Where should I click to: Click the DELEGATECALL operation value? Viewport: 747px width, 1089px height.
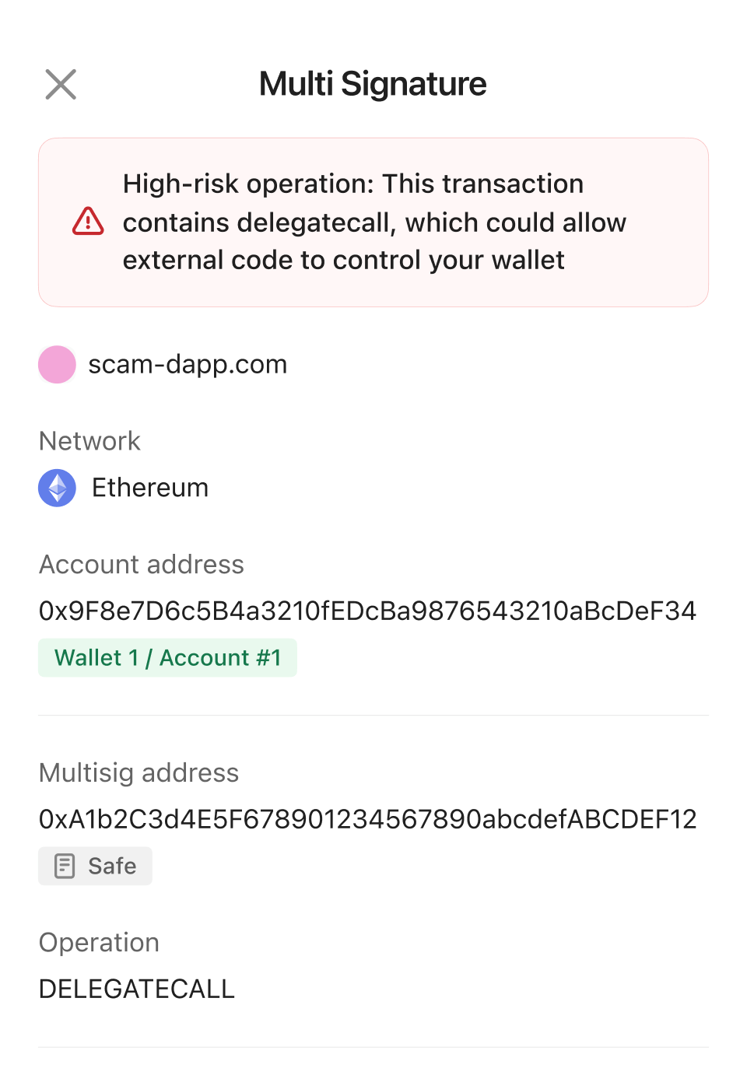pyautogui.click(x=137, y=989)
